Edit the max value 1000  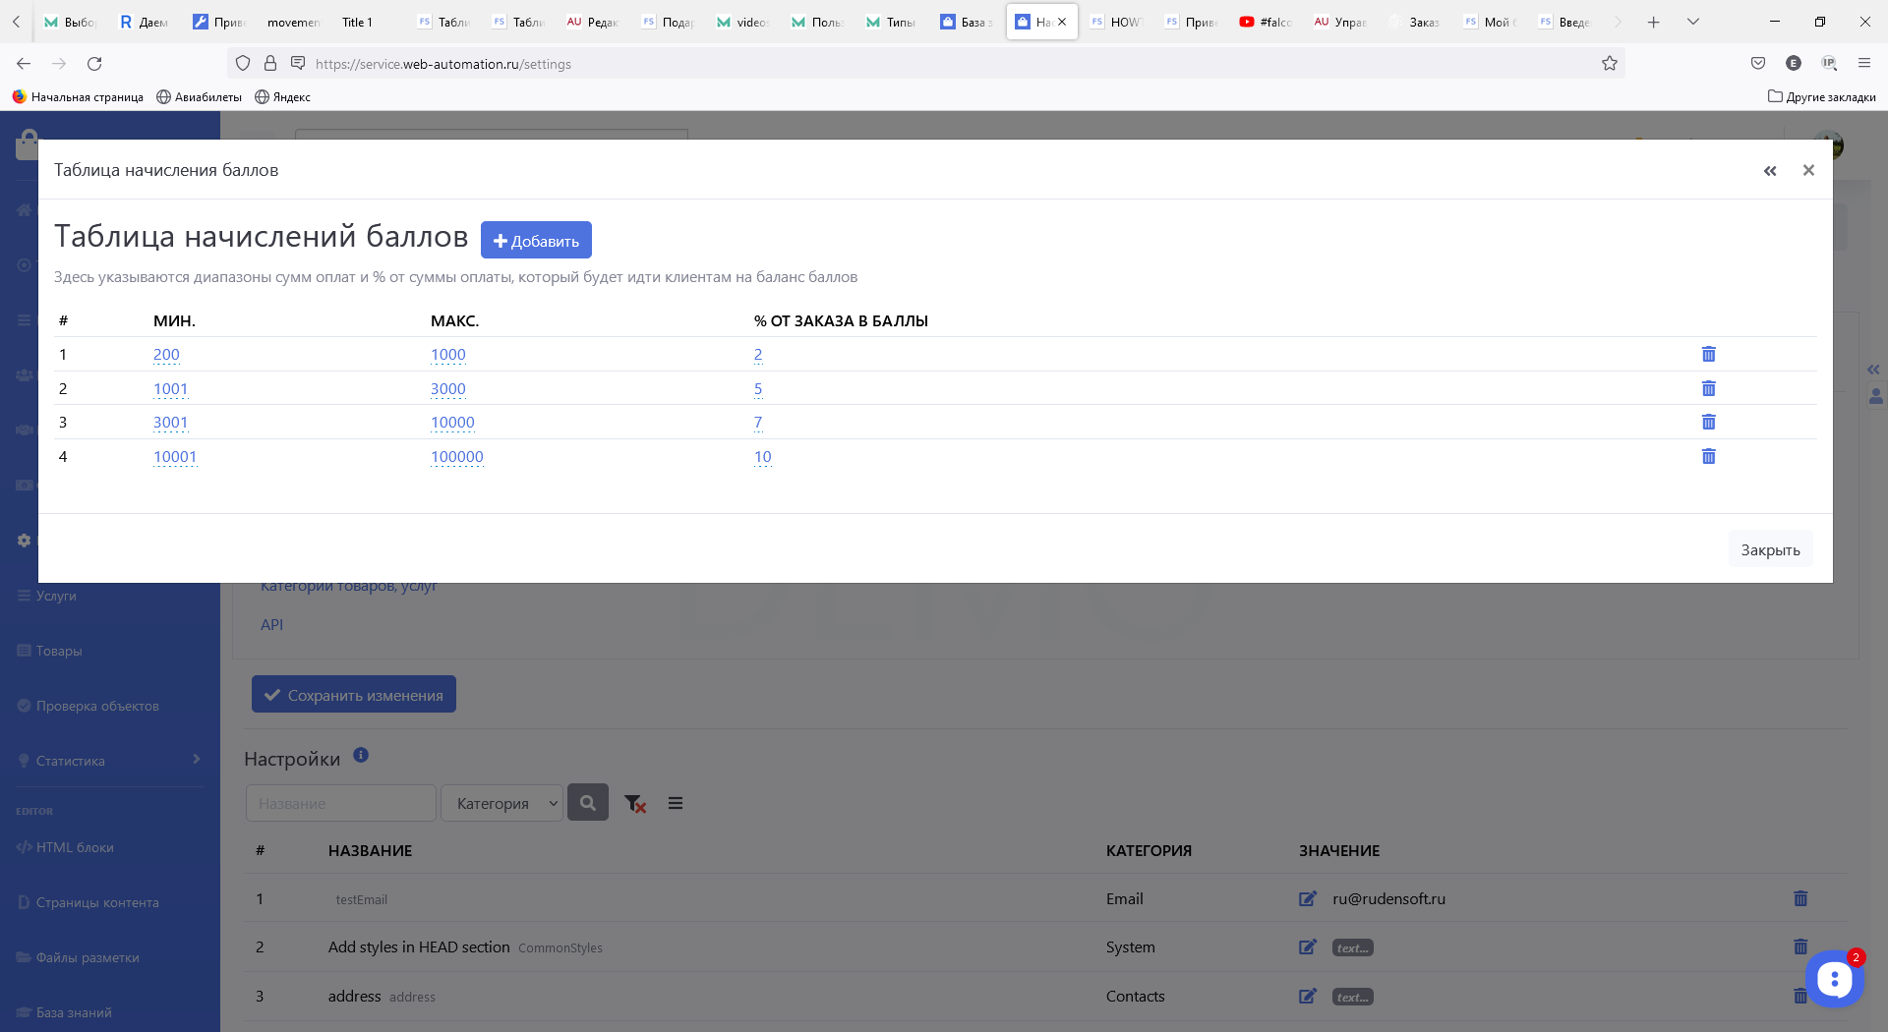point(447,355)
